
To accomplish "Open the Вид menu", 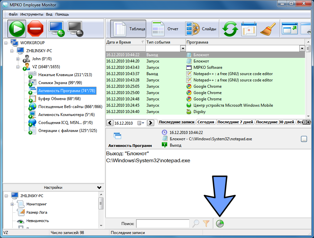I will click(x=49, y=14).
